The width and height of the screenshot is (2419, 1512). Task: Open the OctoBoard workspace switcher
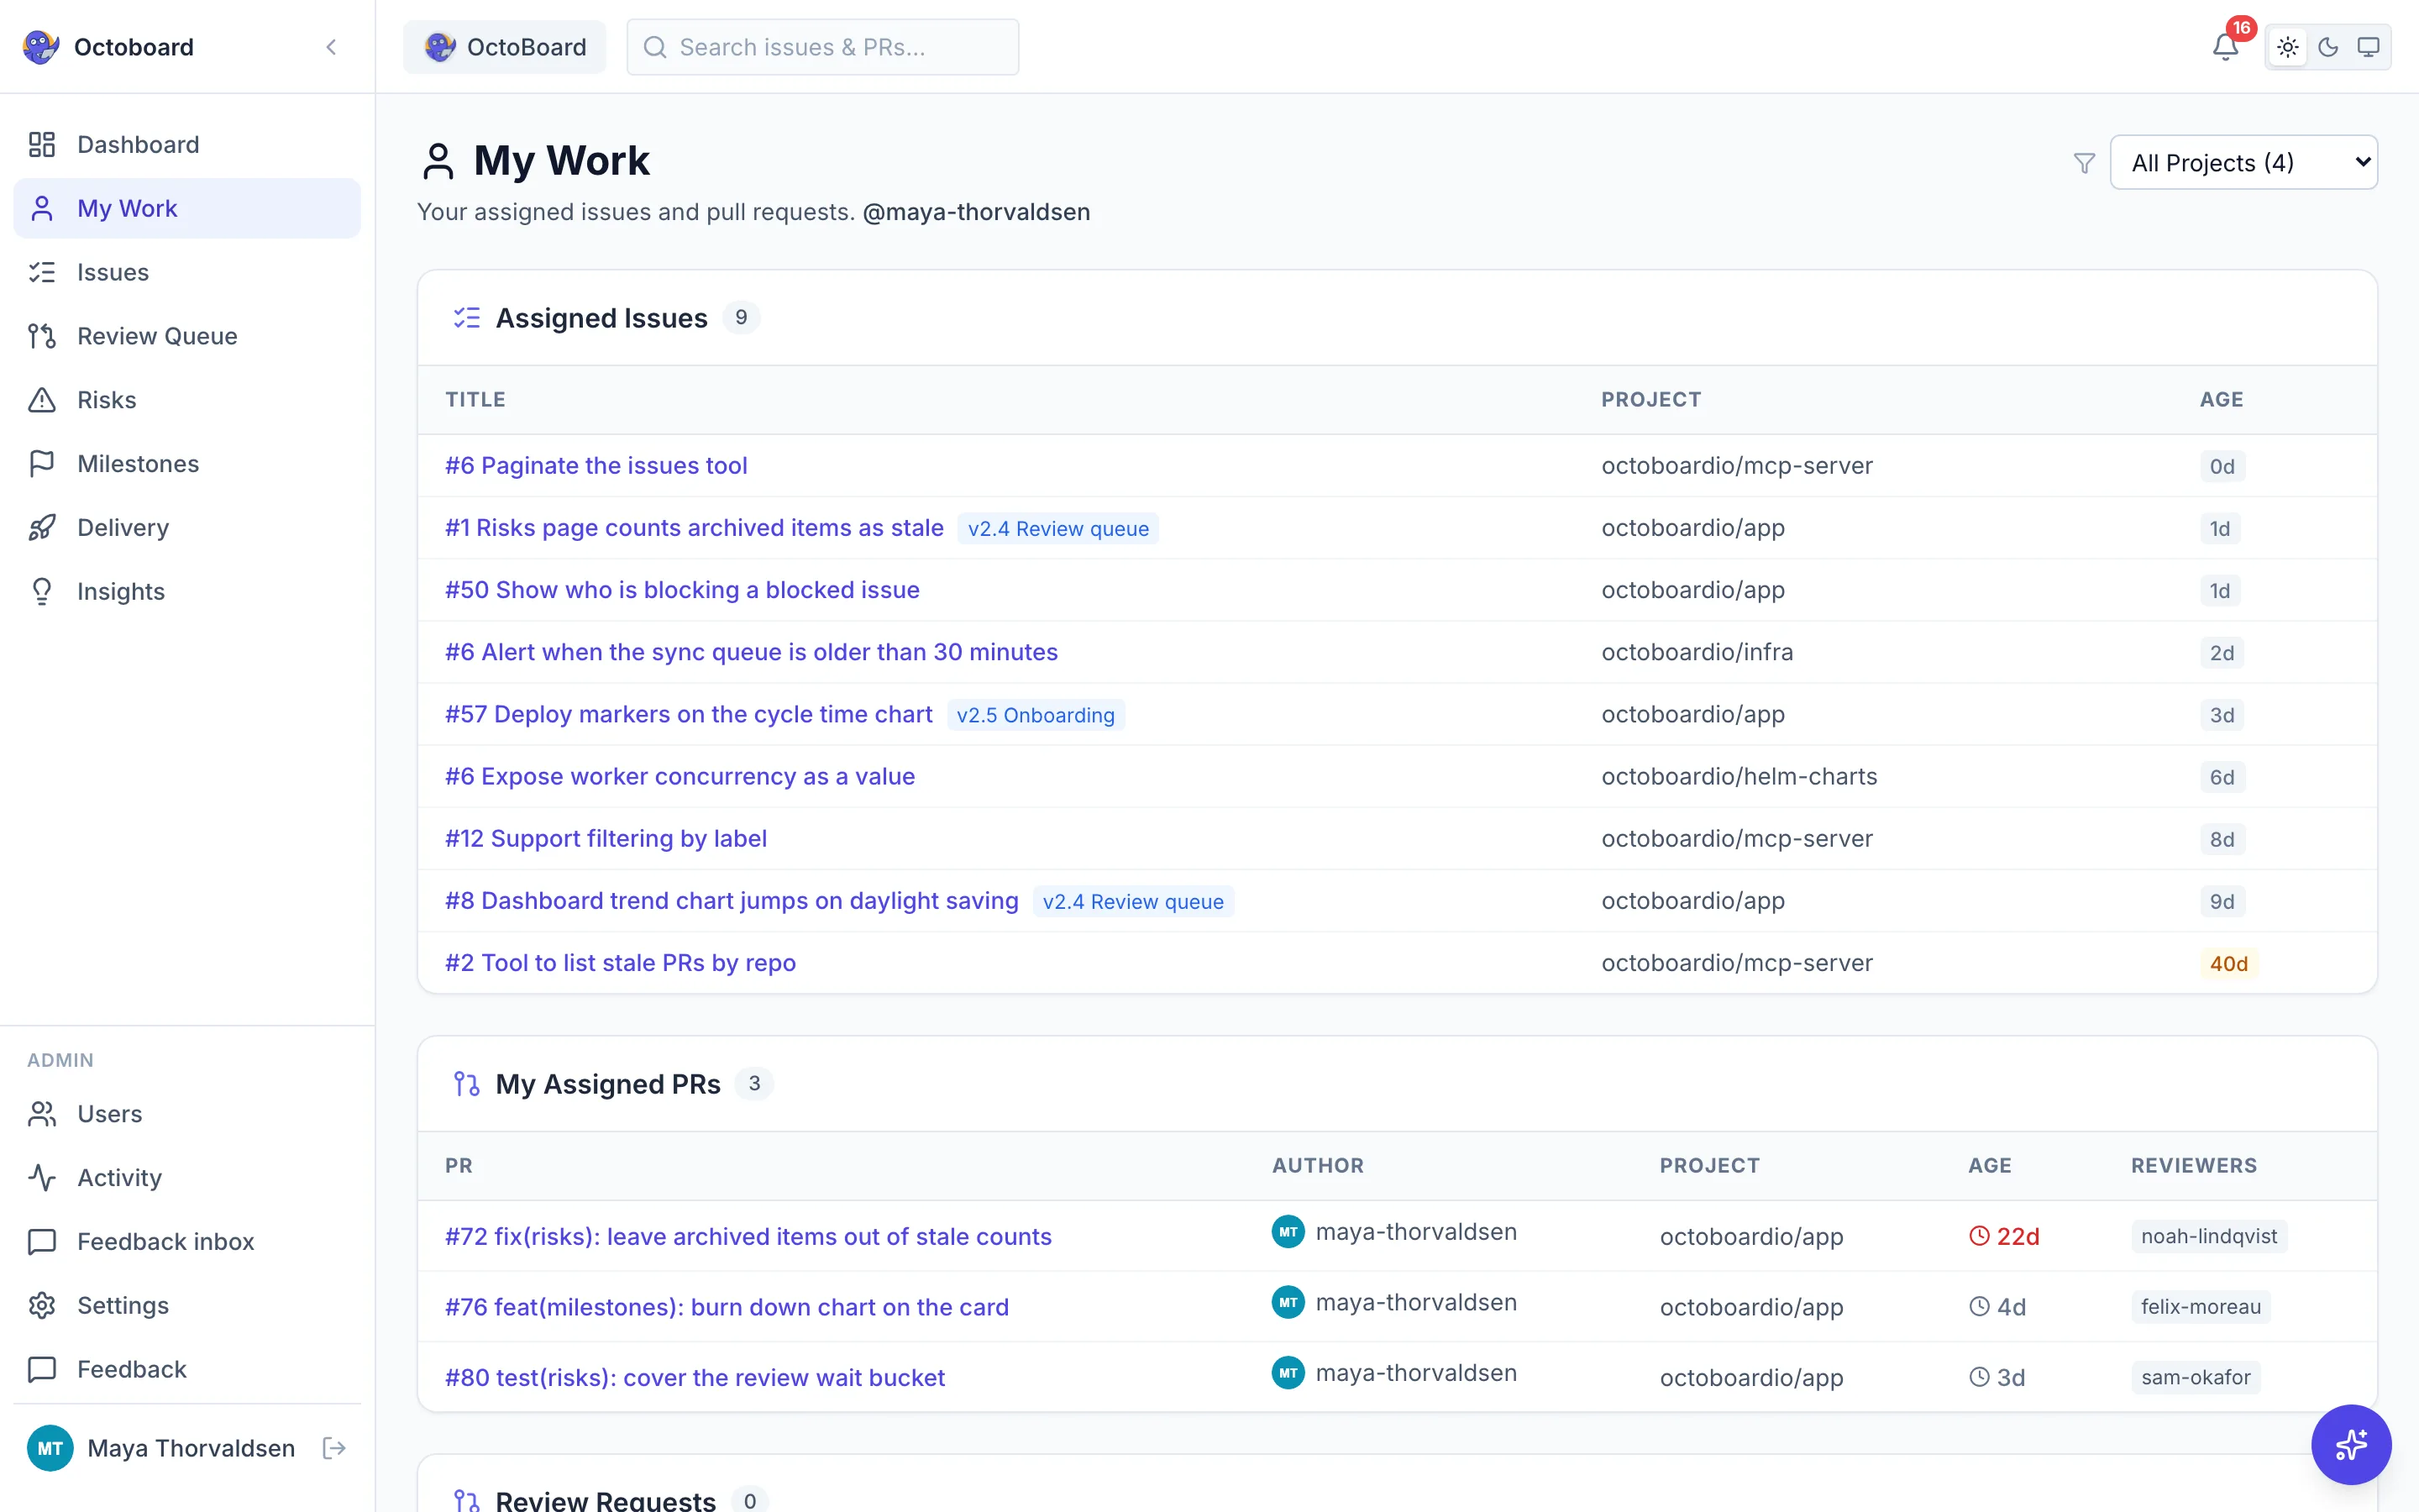coord(505,47)
